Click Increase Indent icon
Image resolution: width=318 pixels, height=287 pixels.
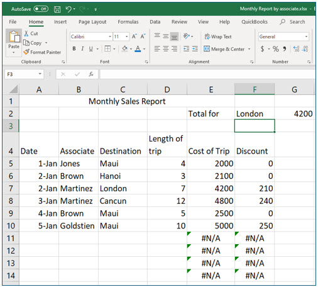(x=195, y=49)
